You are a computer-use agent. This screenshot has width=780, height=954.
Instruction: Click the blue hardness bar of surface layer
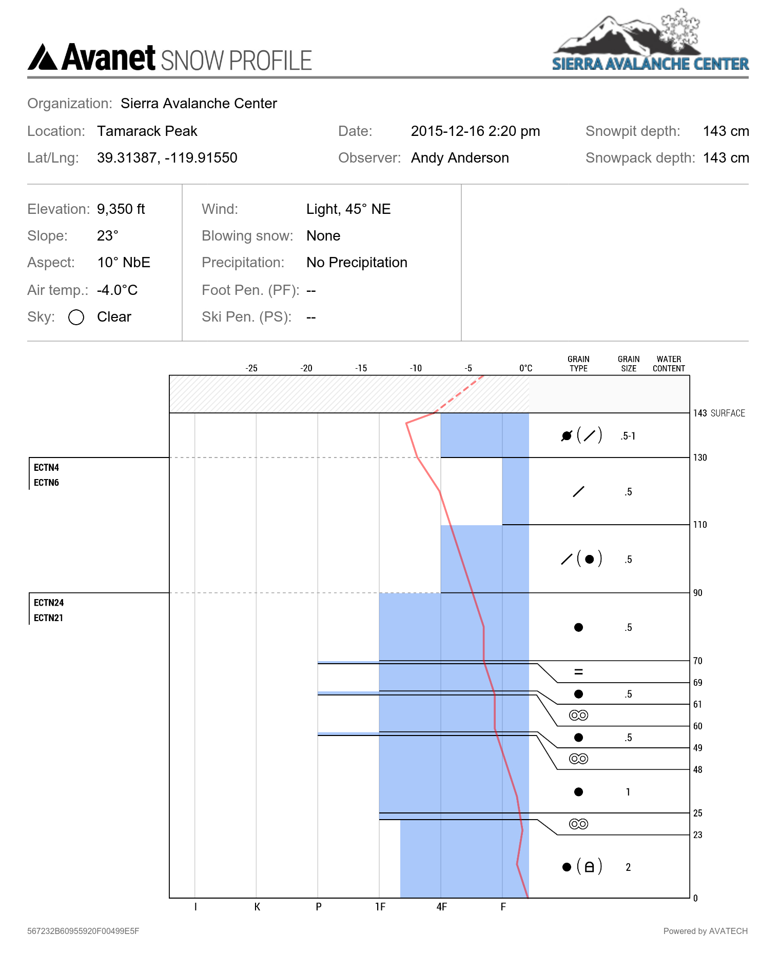484,435
